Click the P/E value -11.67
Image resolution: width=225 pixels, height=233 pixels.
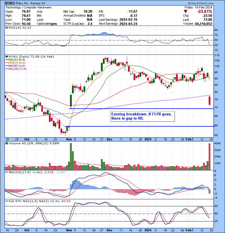click(132, 12)
